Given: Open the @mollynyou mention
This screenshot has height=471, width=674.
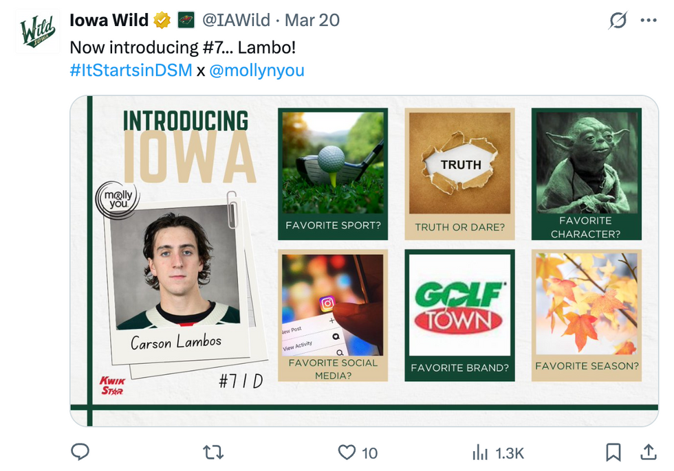Looking at the screenshot, I should pyautogui.click(x=257, y=70).
